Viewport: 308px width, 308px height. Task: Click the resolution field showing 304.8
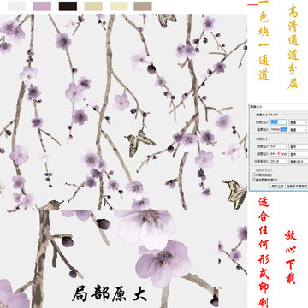(x=278, y=161)
